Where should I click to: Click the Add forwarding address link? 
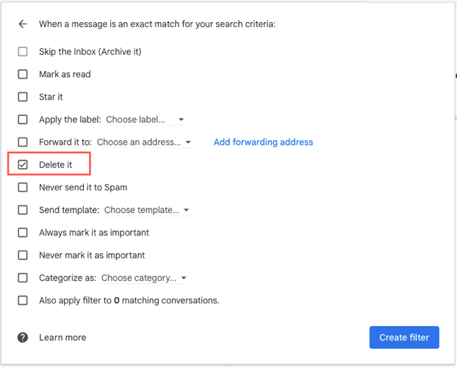click(x=263, y=142)
